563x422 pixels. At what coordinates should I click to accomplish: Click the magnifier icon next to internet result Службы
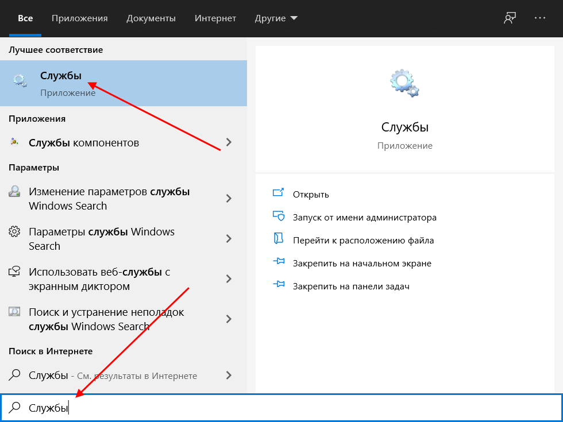point(14,375)
